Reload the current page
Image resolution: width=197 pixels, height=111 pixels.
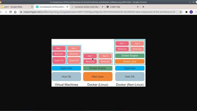10,12
